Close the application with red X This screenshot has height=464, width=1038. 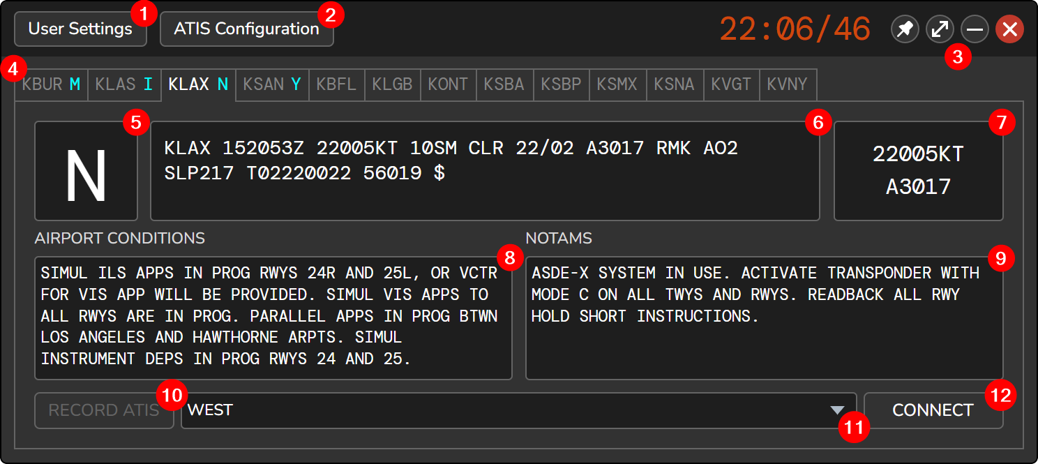pyautogui.click(x=1009, y=29)
